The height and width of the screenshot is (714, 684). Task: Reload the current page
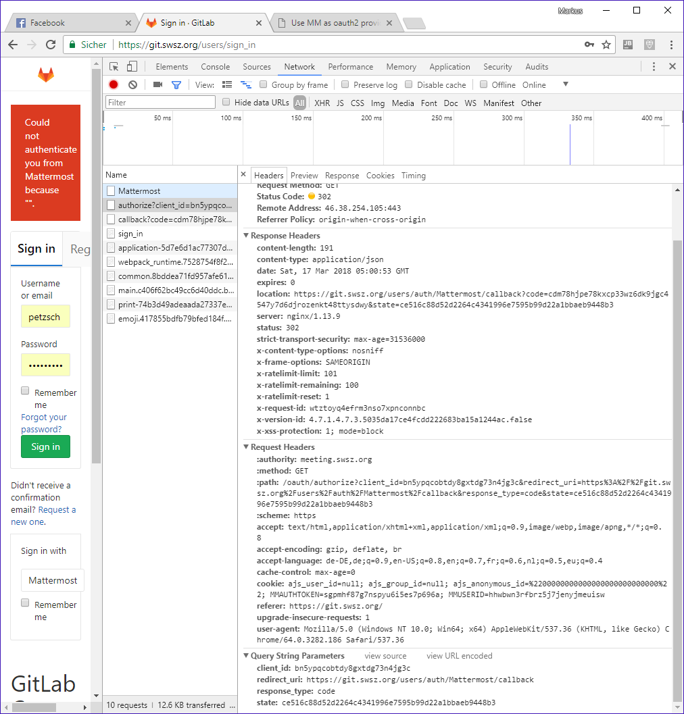click(x=51, y=45)
